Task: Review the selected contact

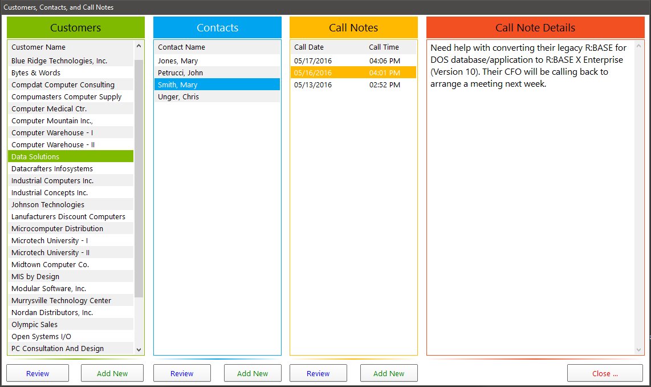Action: click(182, 373)
